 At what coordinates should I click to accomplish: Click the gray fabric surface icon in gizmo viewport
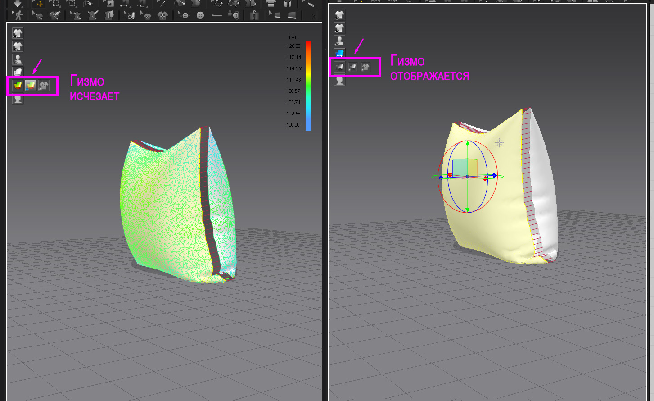tap(339, 67)
